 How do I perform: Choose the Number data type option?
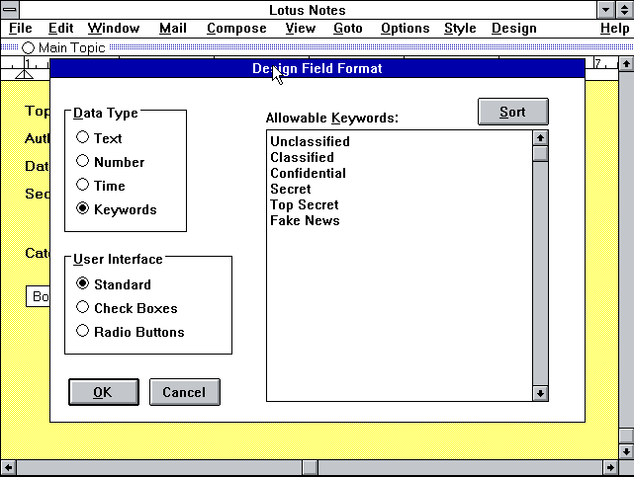pyautogui.click(x=83, y=162)
